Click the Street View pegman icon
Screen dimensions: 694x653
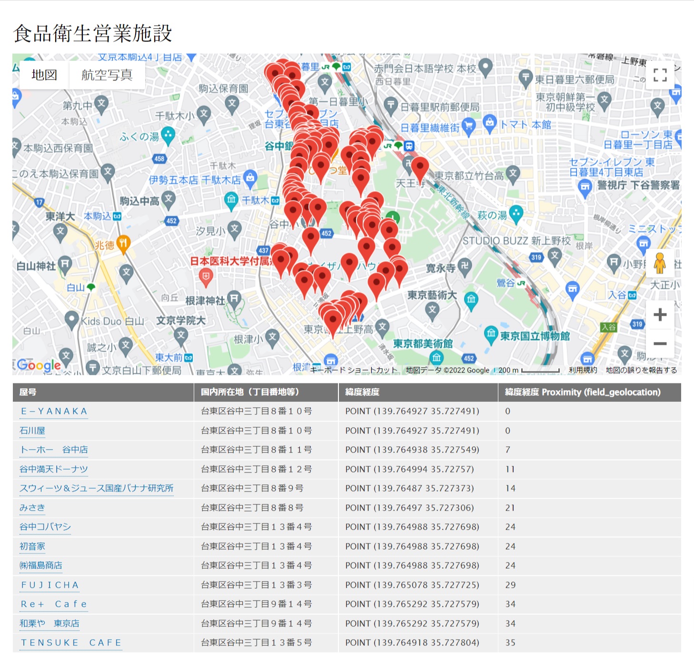coord(660,263)
